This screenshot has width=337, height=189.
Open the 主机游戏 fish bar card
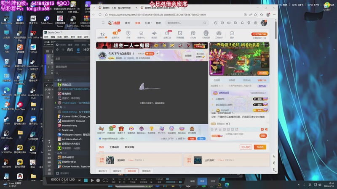coord(227,160)
